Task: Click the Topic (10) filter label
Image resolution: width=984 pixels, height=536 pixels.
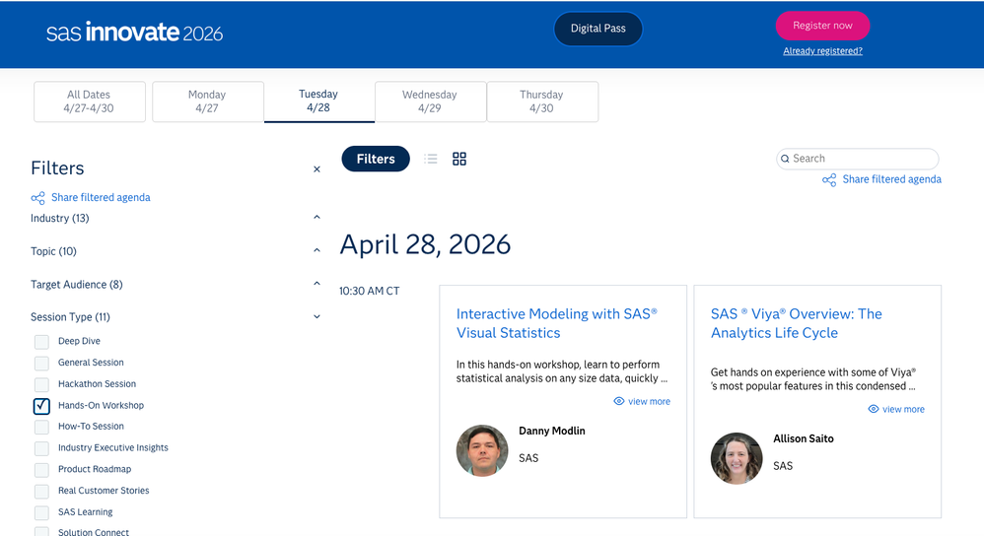Action: pyautogui.click(x=53, y=251)
